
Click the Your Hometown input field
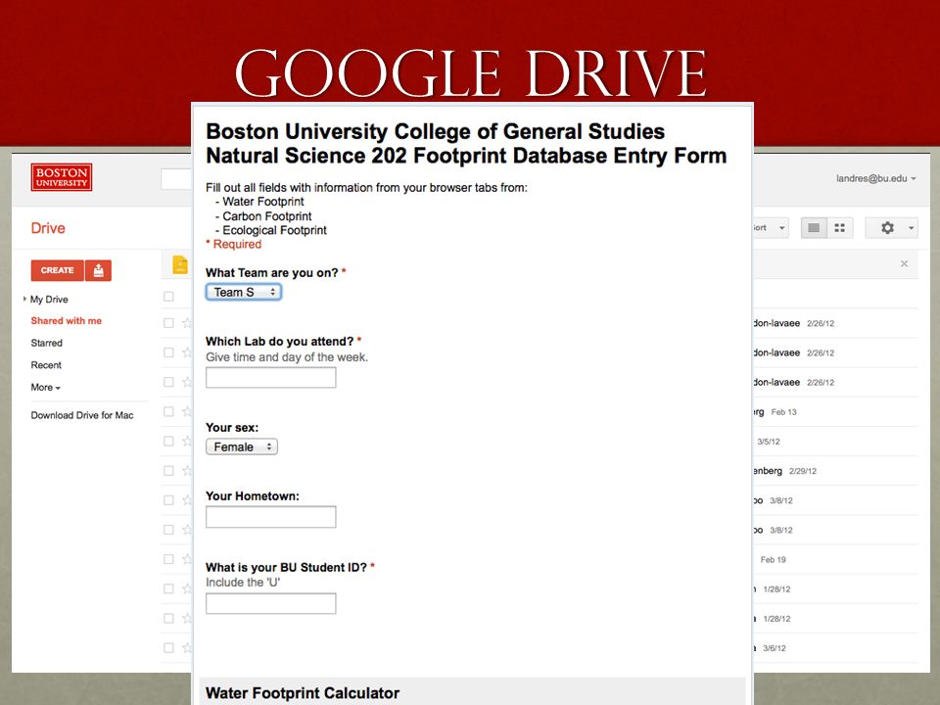point(271,517)
